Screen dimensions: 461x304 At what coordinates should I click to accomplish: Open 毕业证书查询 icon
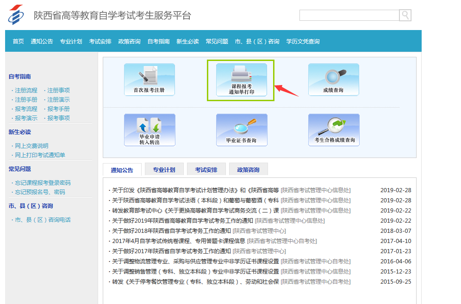tap(242, 130)
